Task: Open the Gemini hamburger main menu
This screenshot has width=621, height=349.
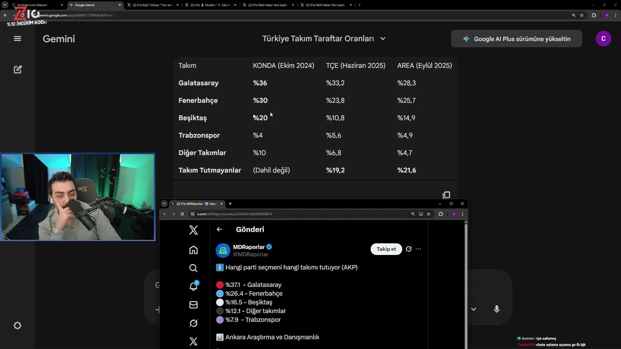Action: tap(17, 39)
